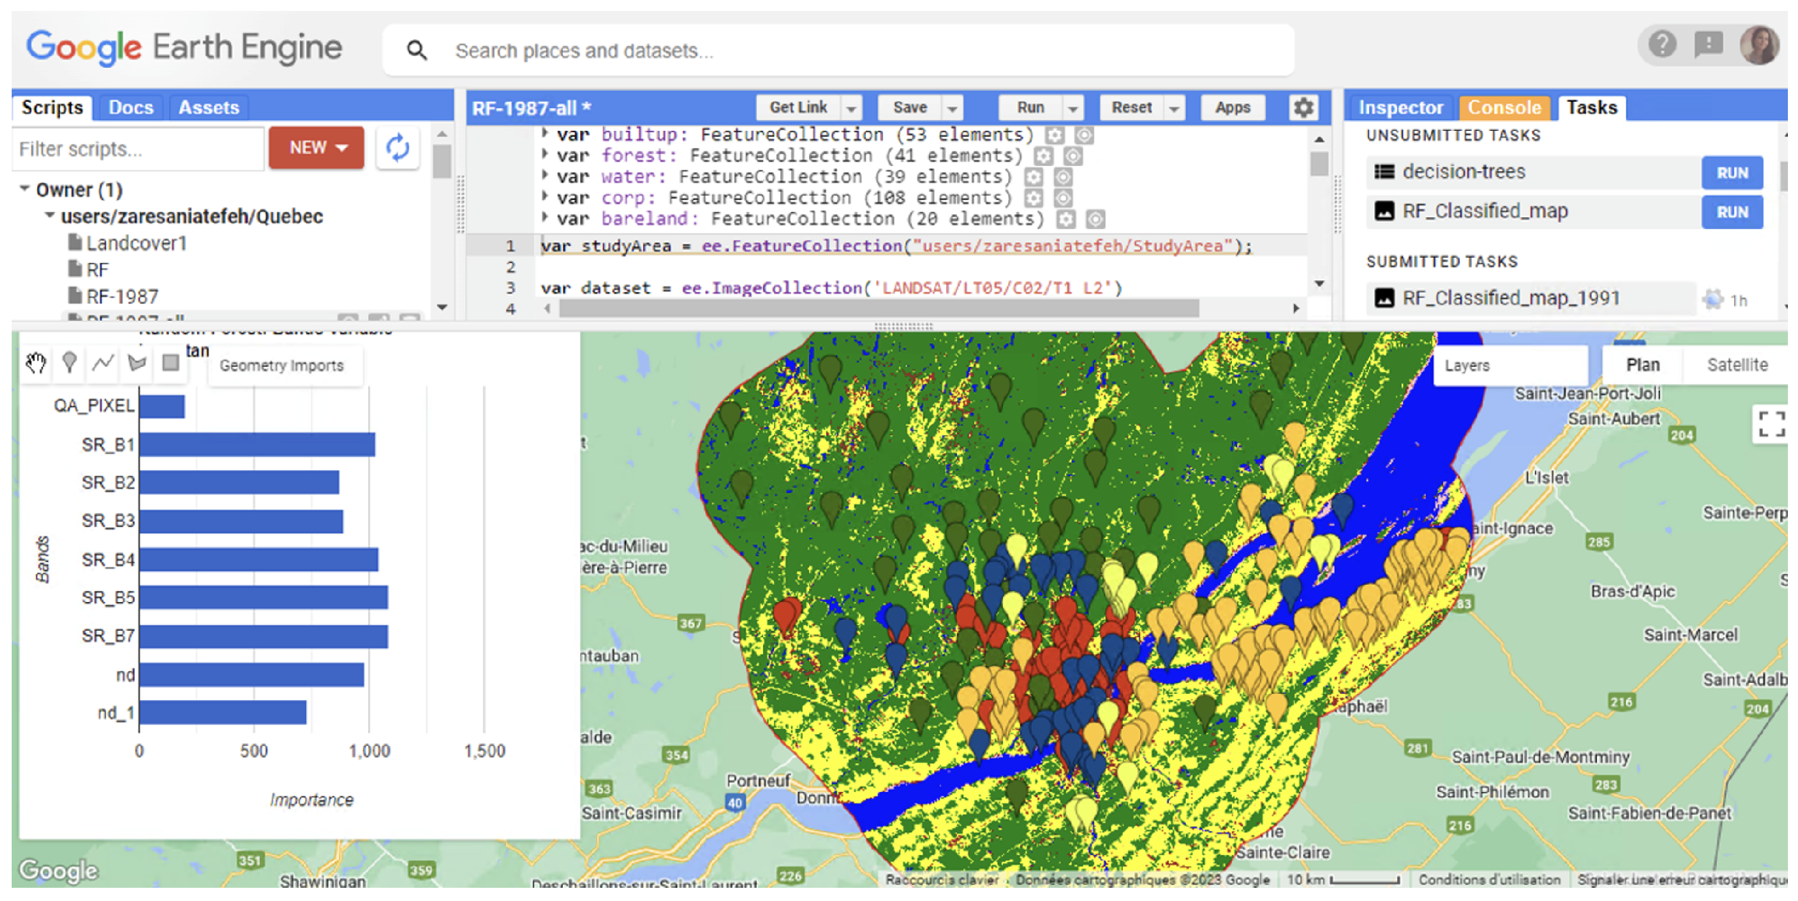
Task: Select the draw polygon shape tool
Action: [x=137, y=363]
